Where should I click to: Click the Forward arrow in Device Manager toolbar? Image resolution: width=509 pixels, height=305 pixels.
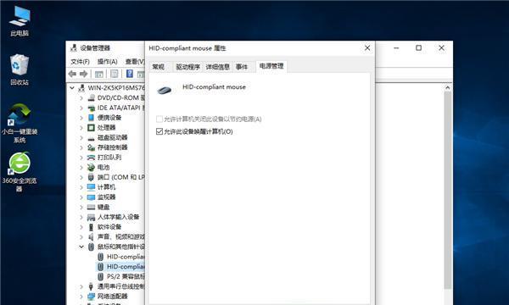pos(84,74)
